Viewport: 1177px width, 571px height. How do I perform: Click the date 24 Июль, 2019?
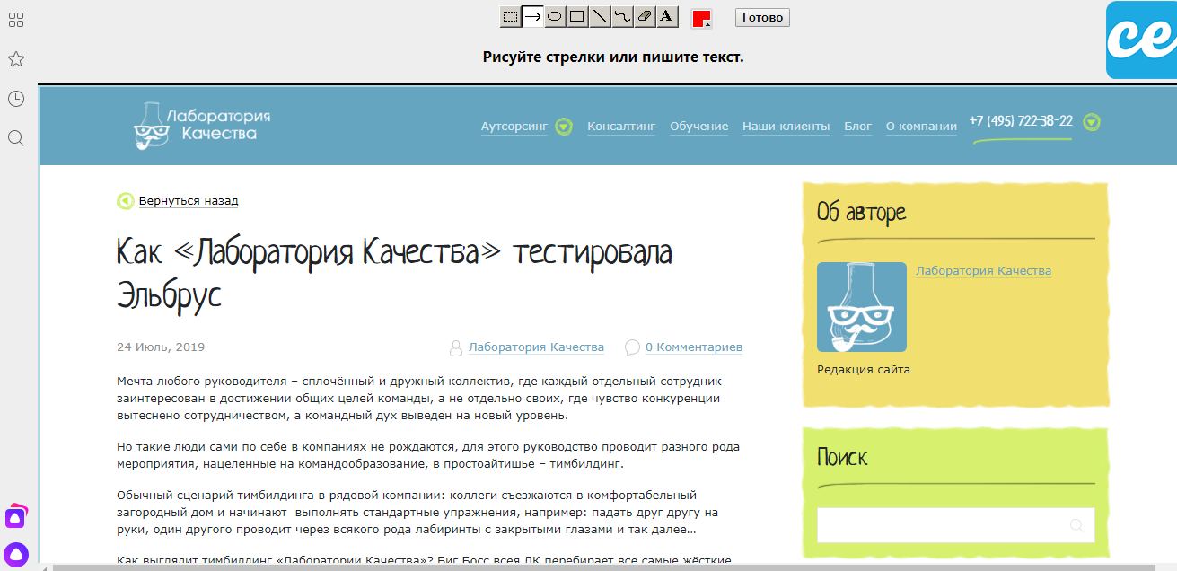(161, 347)
